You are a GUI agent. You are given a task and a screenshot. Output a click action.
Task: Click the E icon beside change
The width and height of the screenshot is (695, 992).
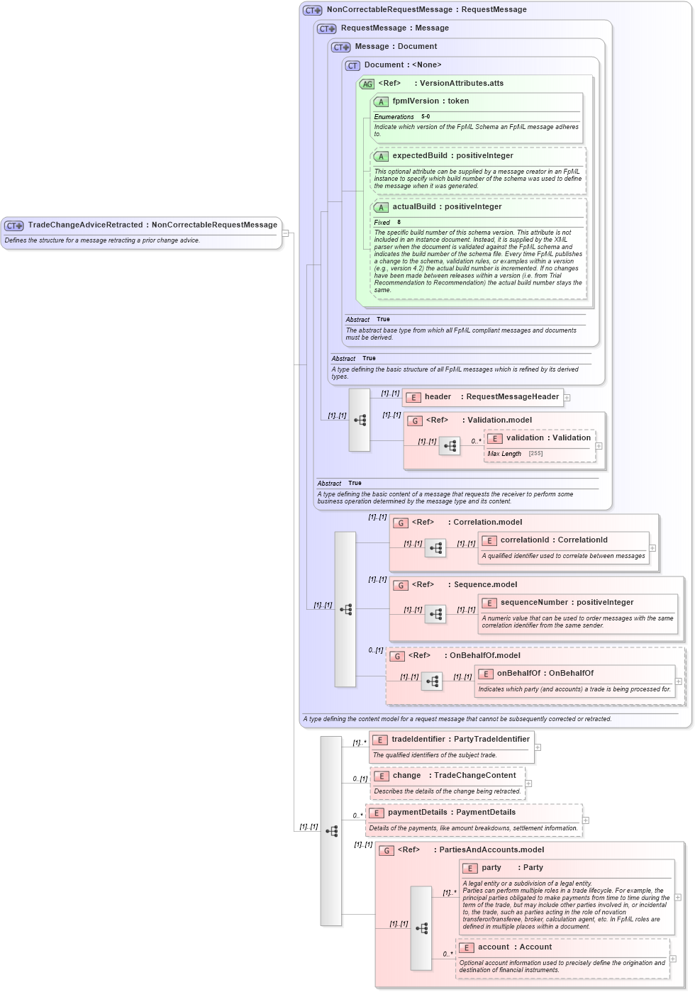382,776
